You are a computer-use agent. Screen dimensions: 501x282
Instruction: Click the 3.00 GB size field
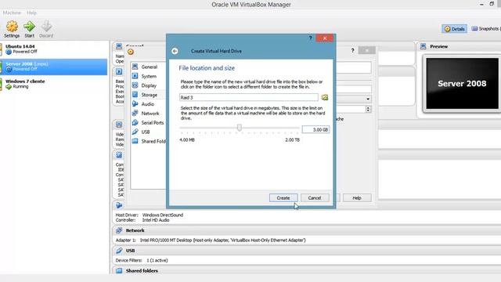[x=315, y=129]
